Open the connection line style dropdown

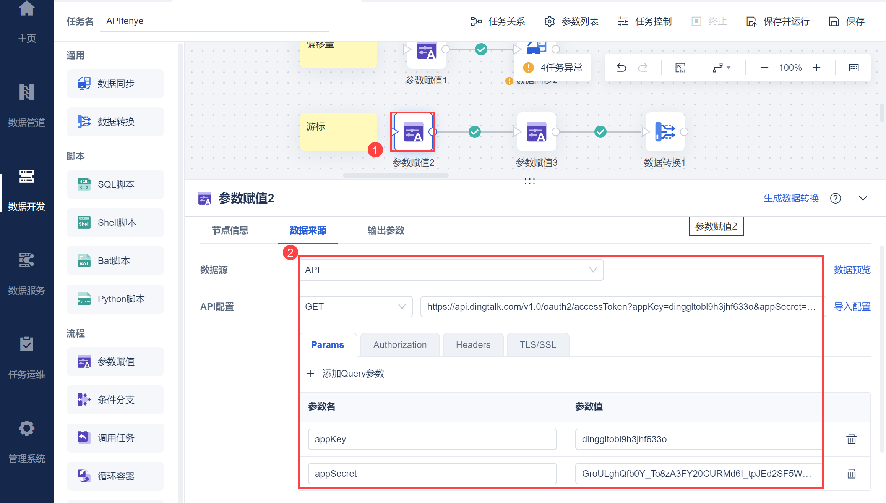coord(721,68)
